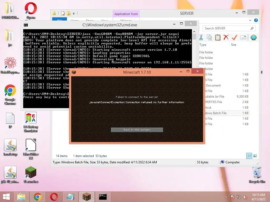
Task: Show hidden system tray icons
Action: click(226, 197)
